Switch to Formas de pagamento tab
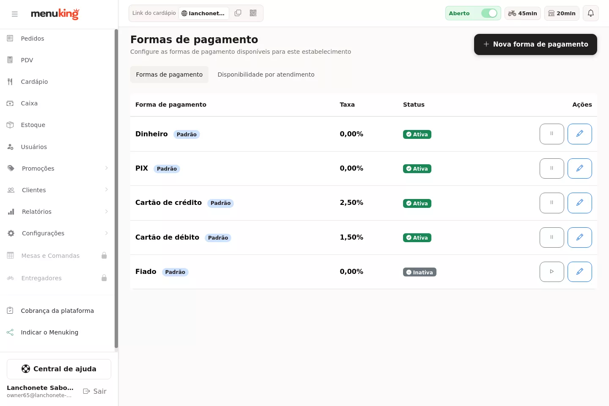The width and height of the screenshot is (609, 406). 169,75
